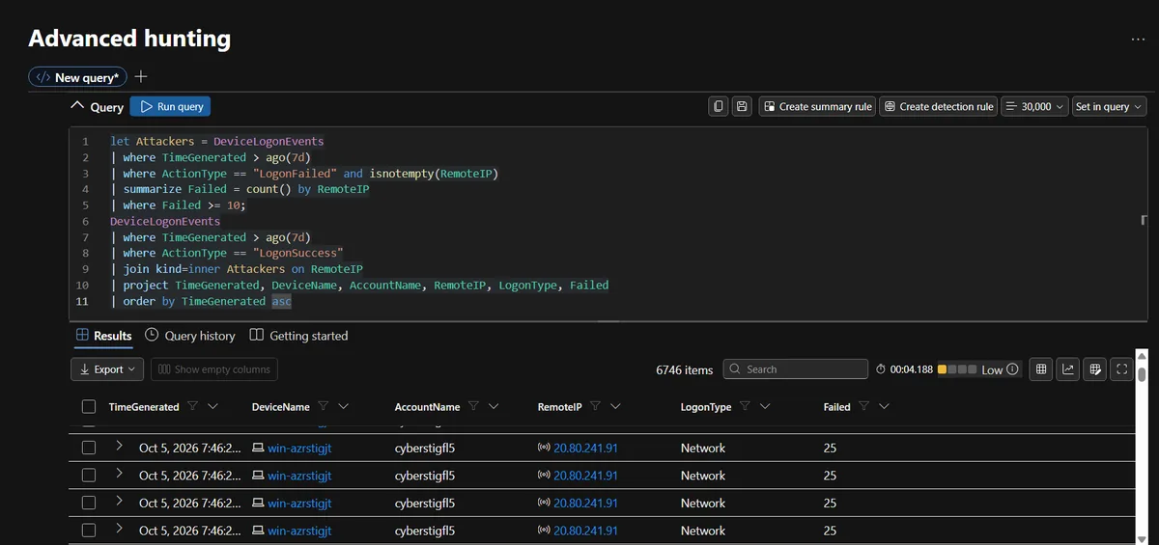Click the filter icon on AccountName column

[x=473, y=407]
